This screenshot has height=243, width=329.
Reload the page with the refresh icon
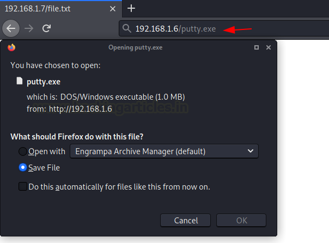46,28
